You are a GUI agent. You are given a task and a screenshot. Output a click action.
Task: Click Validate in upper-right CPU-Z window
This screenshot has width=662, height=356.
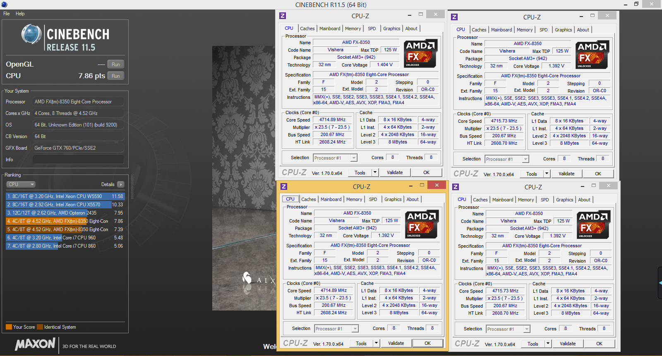click(566, 174)
